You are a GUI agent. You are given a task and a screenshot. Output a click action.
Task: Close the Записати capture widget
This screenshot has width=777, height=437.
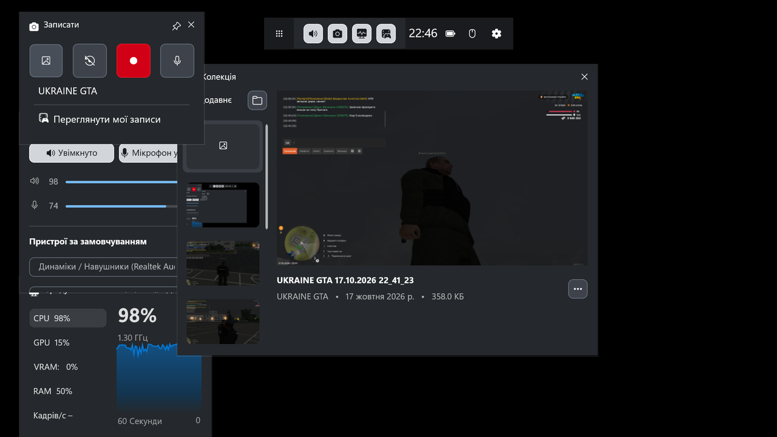click(191, 25)
